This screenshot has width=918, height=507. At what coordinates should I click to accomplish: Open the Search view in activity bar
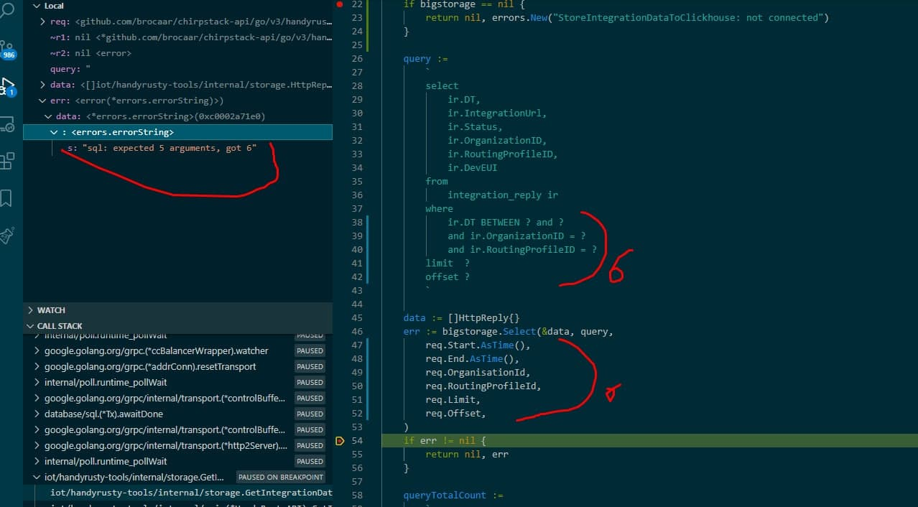click(x=6, y=10)
